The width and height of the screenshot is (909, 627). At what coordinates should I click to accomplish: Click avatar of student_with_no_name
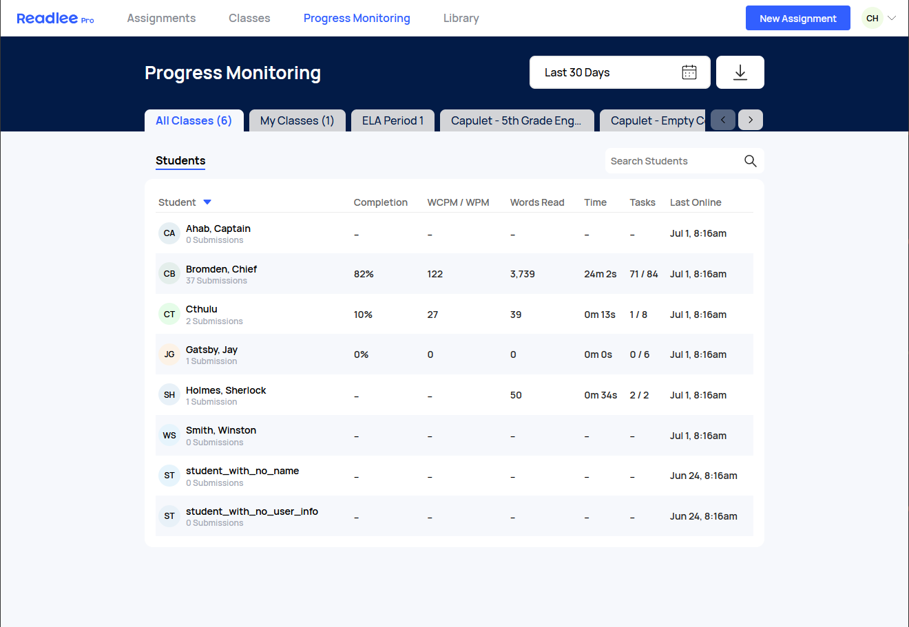(x=169, y=476)
